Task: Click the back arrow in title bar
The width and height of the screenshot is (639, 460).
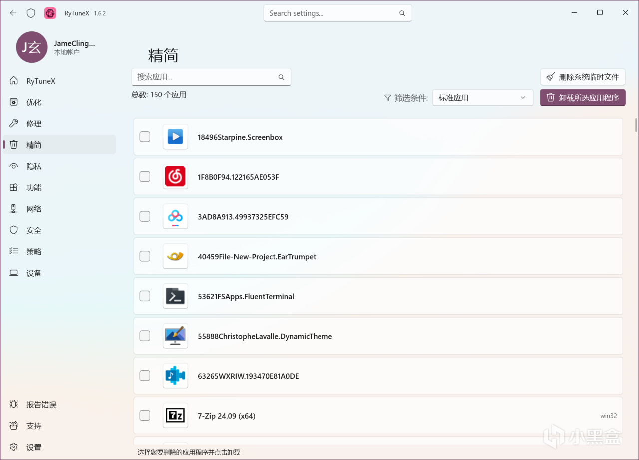Action: [x=13, y=13]
